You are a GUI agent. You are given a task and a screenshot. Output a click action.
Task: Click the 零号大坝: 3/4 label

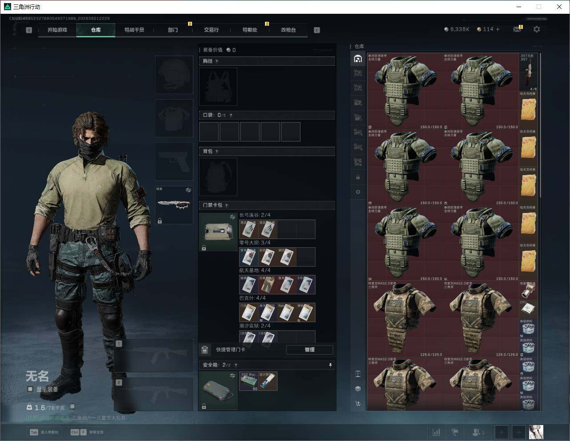pos(255,243)
